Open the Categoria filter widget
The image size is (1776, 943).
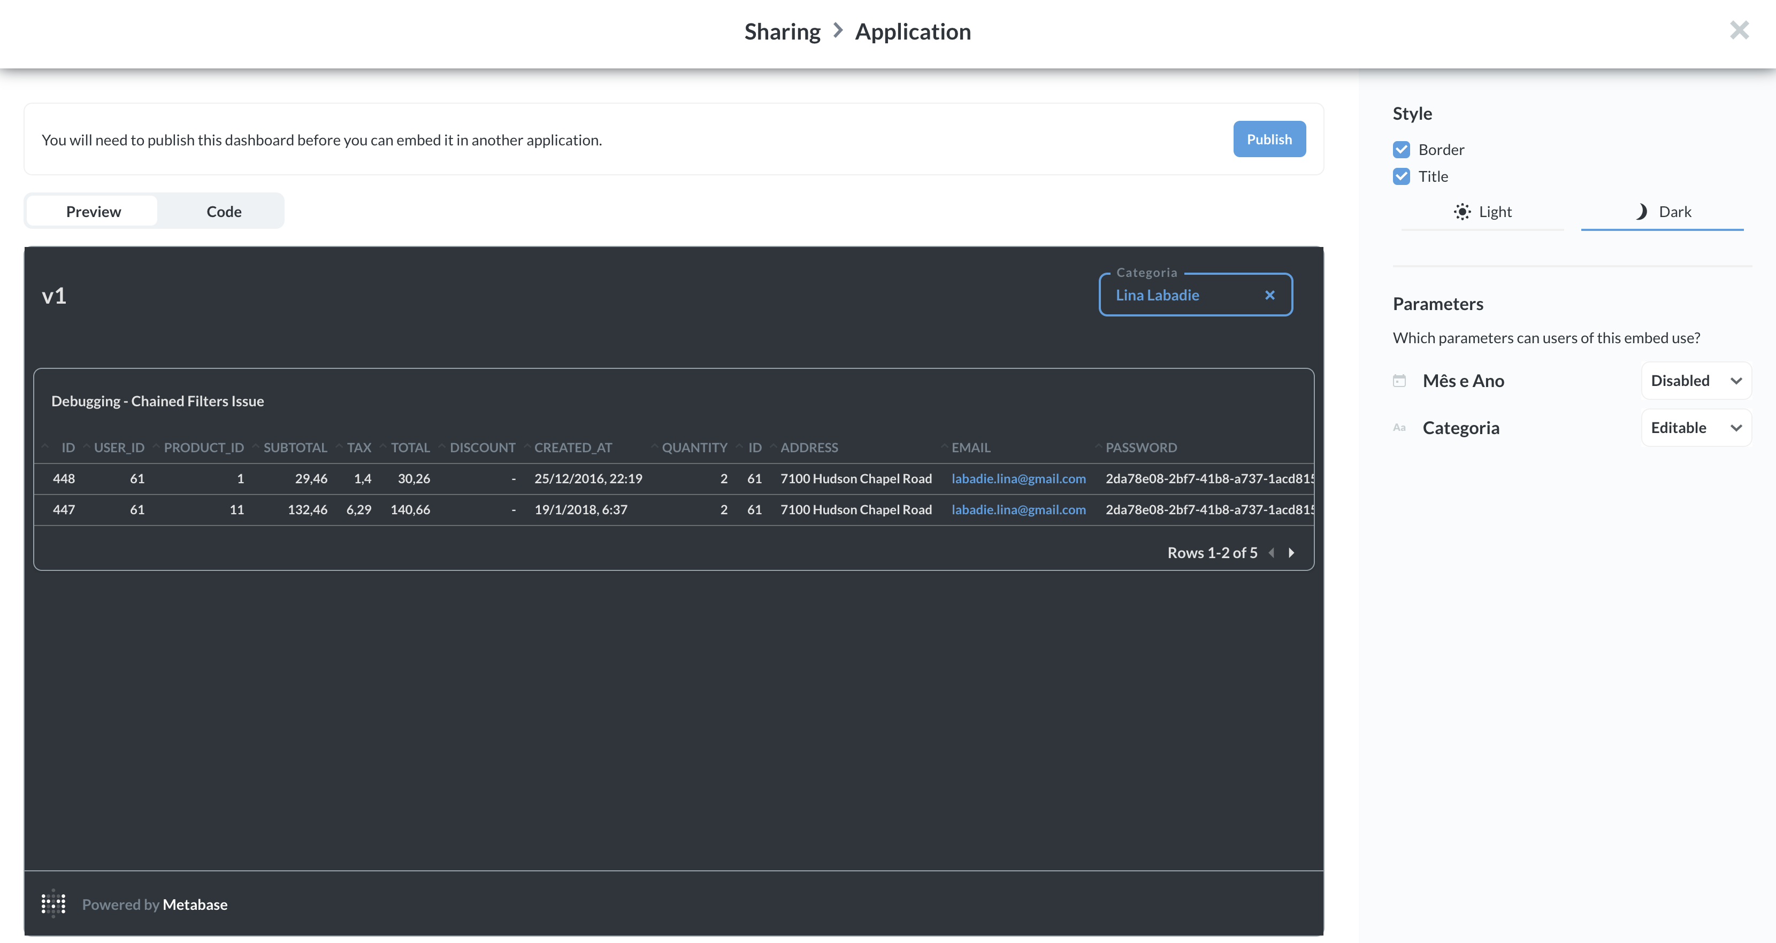coord(1172,295)
